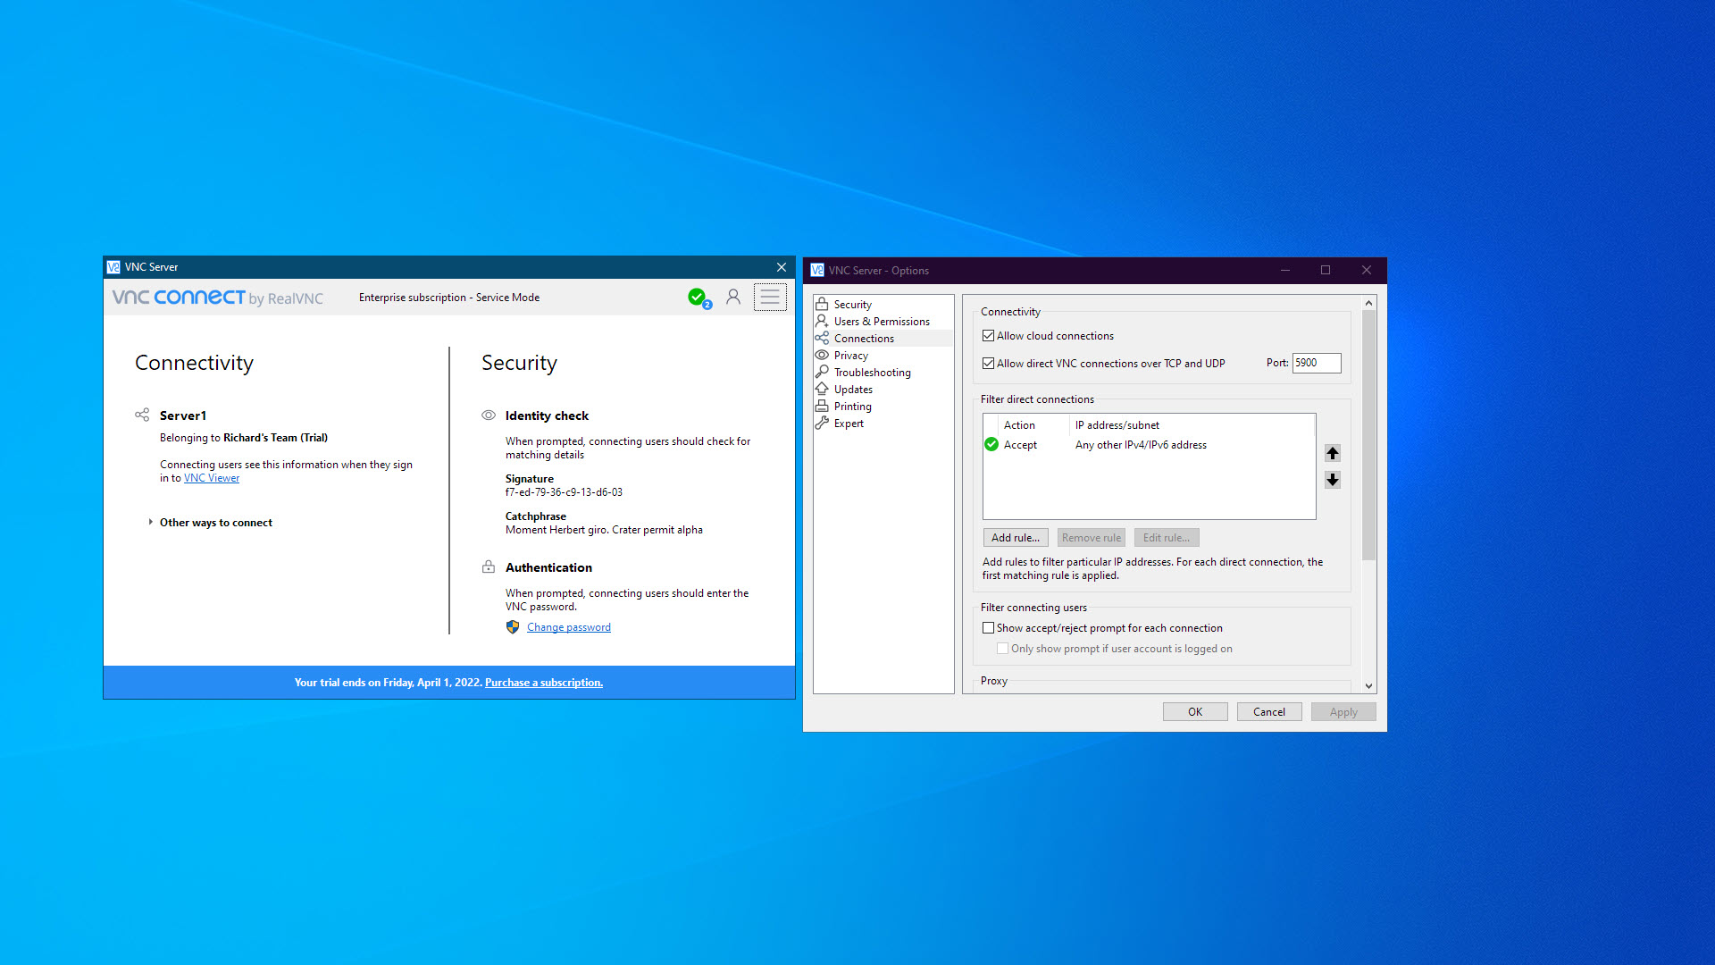Click the lock icon for Security in sidebar
The image size is (1715, 965).
822,304
